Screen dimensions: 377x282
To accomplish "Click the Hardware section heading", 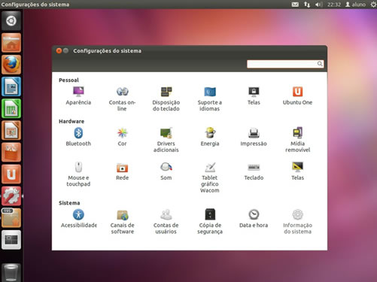I will (71, 121).
